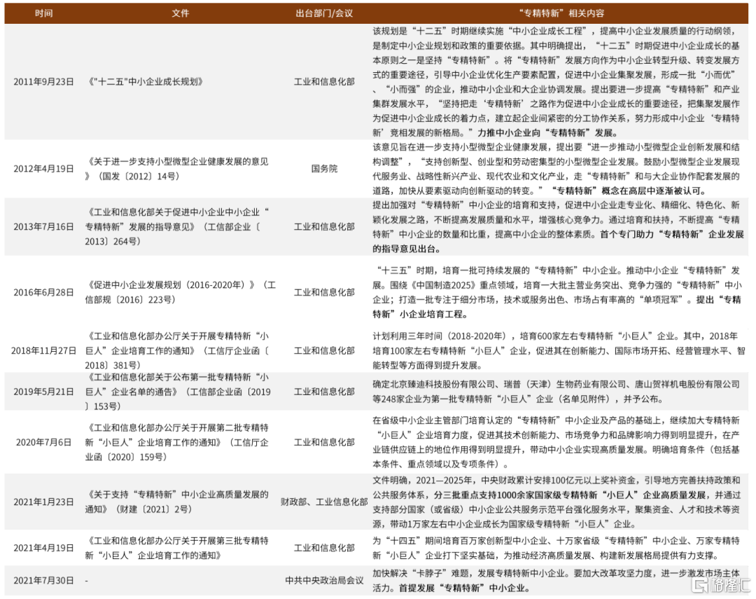Image resolution: width=756 pixels, height=599 pixels.
Task: Select the date 2012年4月19日
Action: pyautogui.click(x=43, y=169)
